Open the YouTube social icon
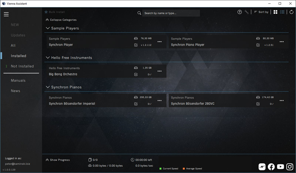This screenshot has height=173, width=296. pos(281,167)
